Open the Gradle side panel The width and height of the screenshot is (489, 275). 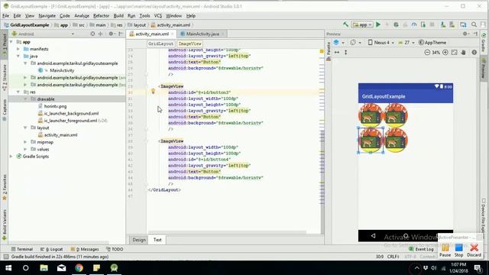point(484,42)
